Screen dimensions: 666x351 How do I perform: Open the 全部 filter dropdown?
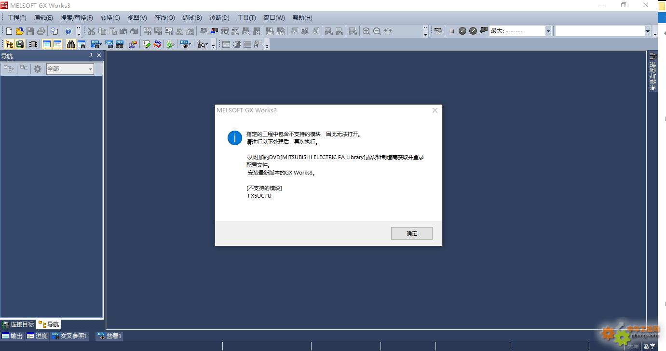pos(90,69)
